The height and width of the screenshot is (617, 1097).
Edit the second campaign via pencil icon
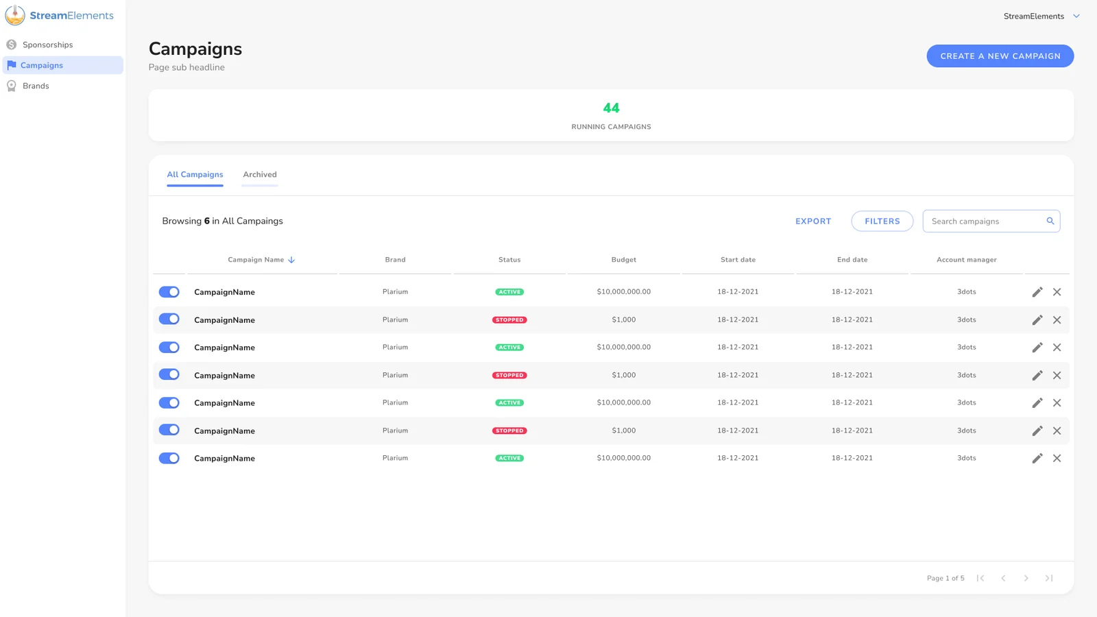[1037, 320]
